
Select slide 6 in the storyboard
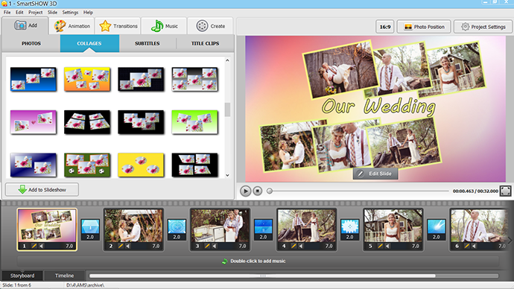(478, 229)
